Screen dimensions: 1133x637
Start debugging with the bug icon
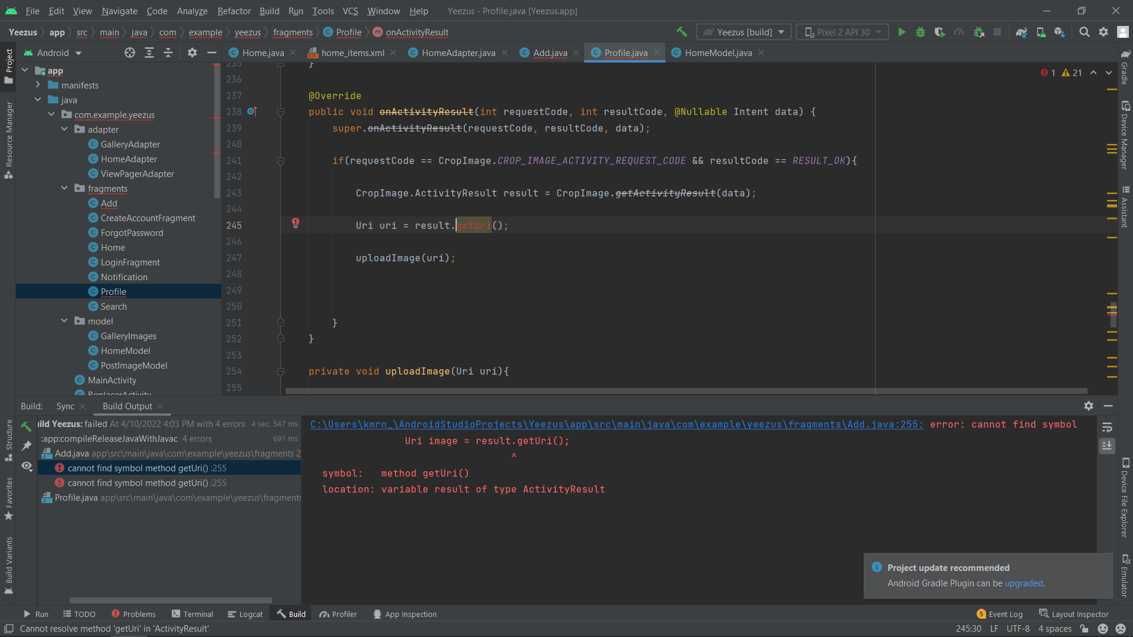[921, 32]
